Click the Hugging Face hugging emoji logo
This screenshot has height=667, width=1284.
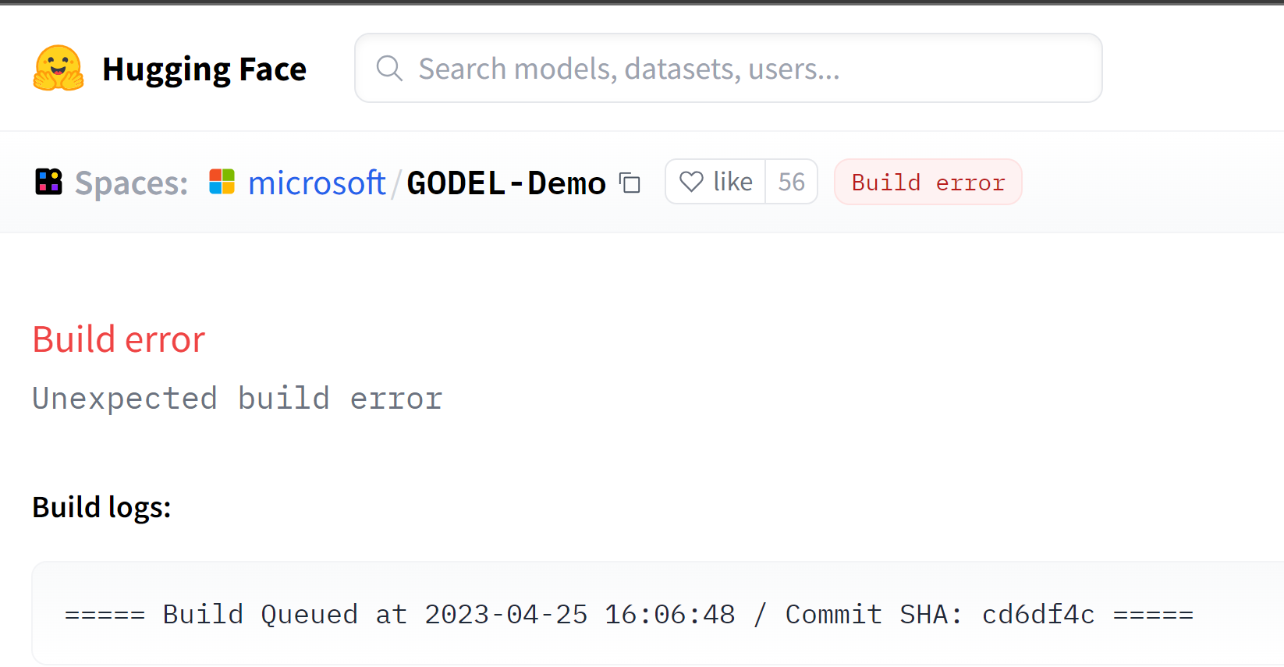[x=57, y=68]
